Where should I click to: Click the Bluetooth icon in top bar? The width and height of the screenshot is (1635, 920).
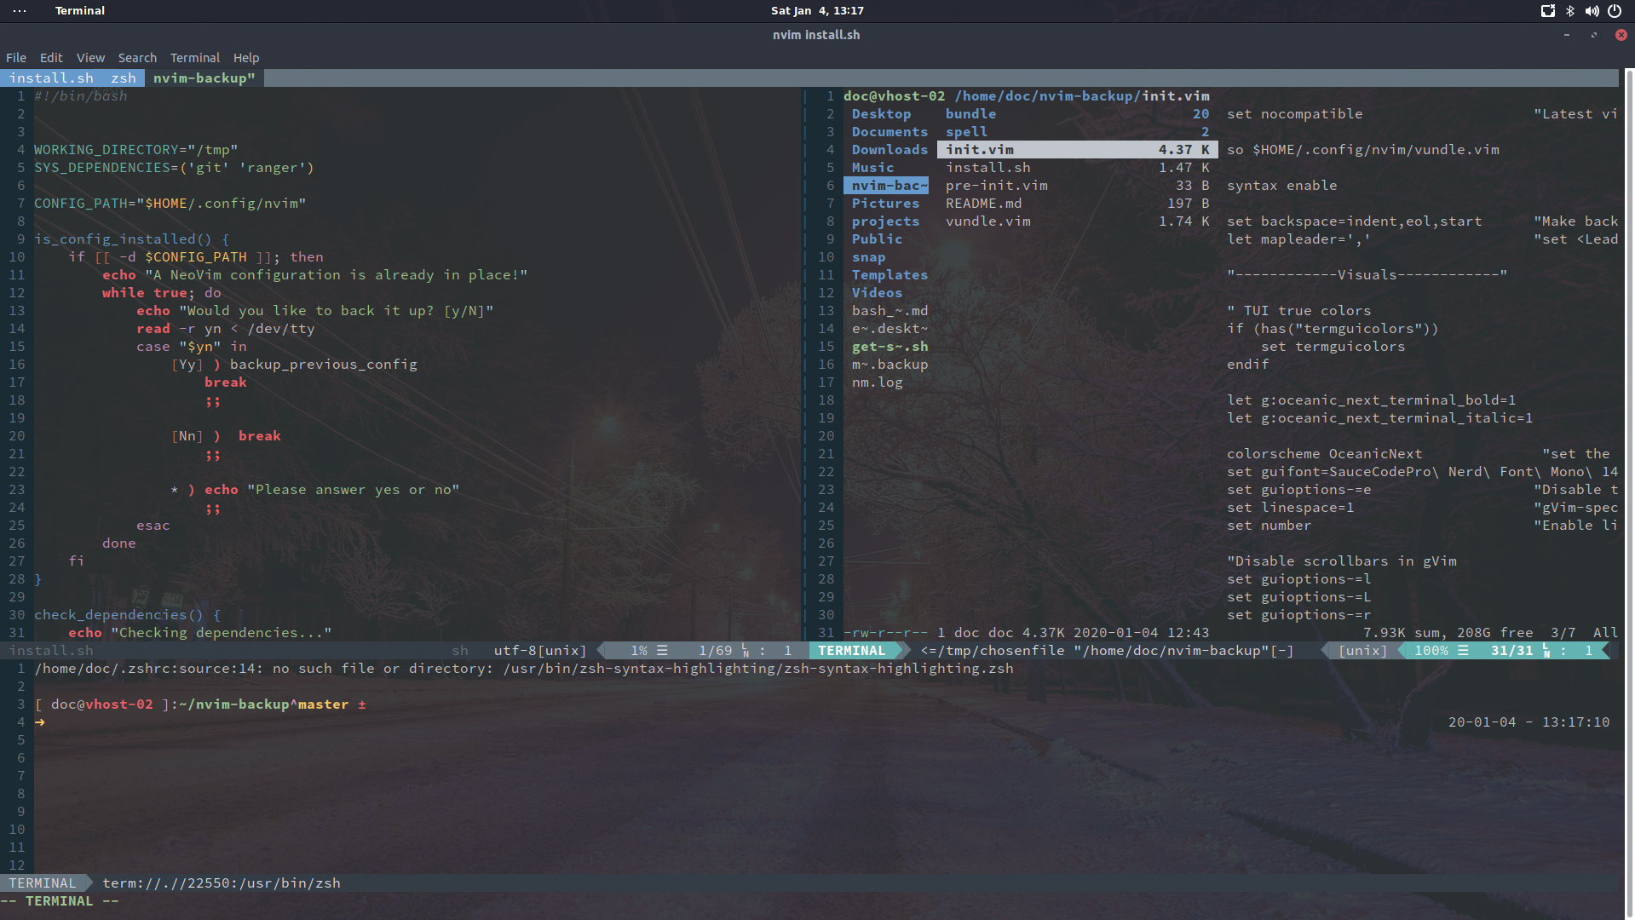coord(1569,11)
